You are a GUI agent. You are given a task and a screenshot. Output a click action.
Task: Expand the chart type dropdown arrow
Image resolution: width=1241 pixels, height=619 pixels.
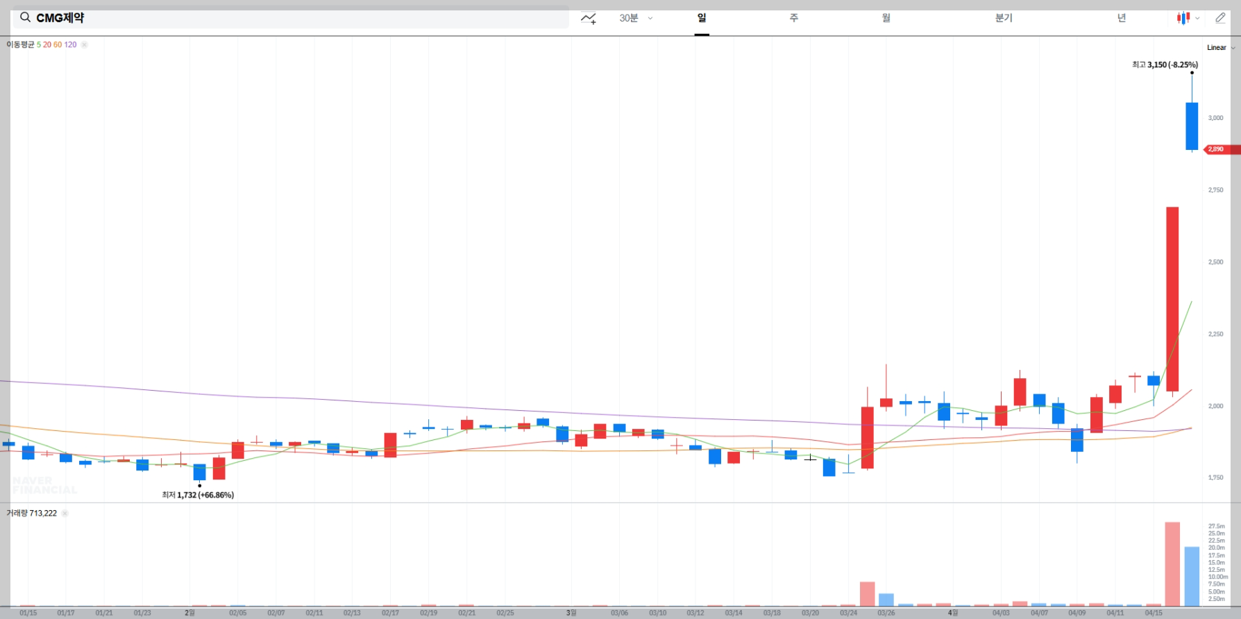pos(1197,19)
